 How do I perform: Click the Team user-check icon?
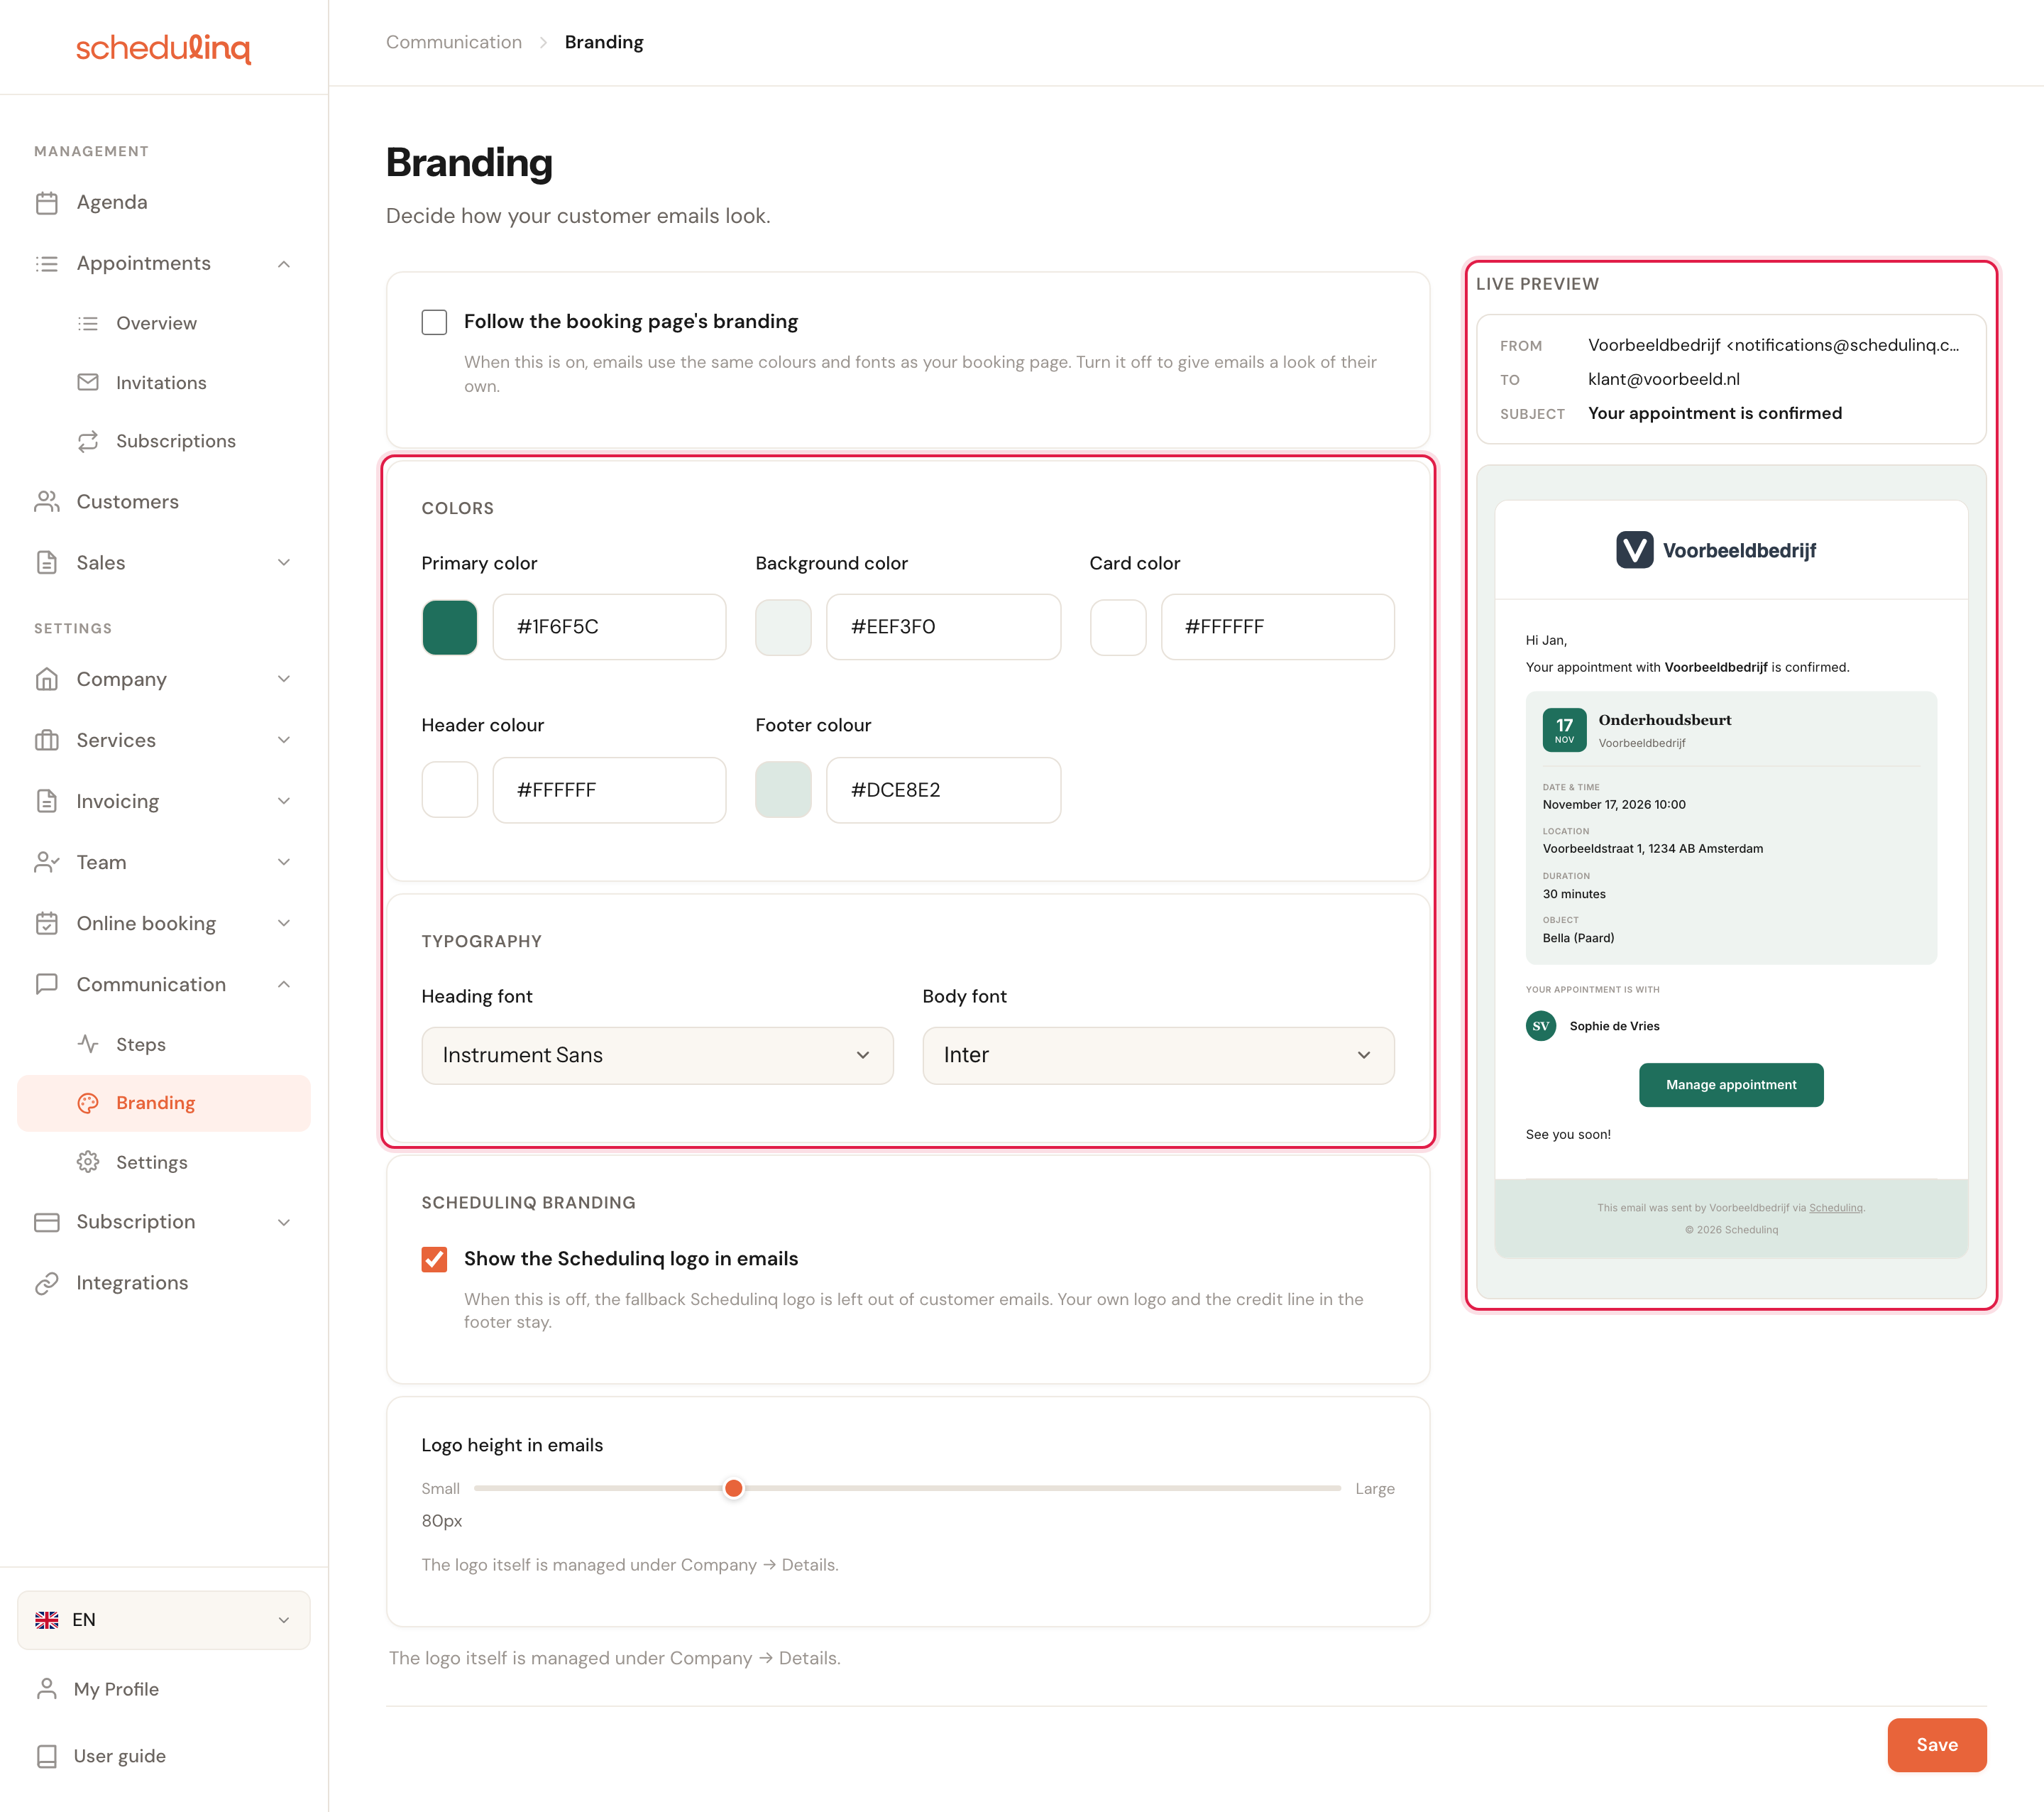tap(46, 863)
